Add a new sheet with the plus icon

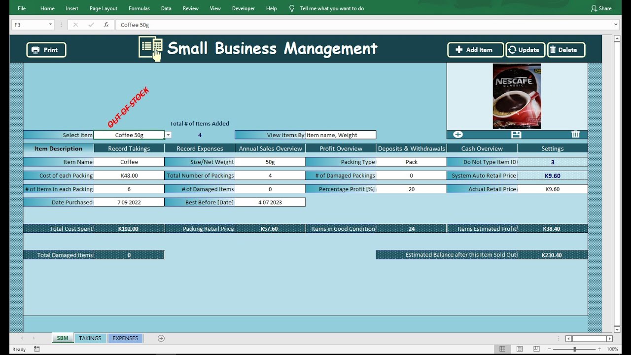coord(161,338)
